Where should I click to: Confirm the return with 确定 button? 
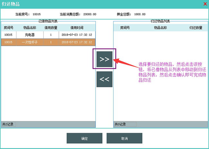pyautogui.click(x=85, y=138)
